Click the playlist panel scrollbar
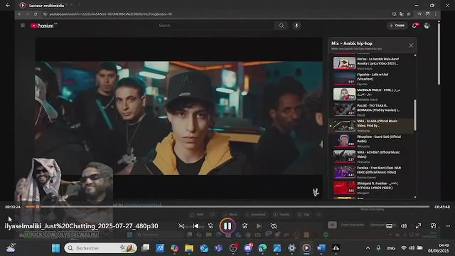 tap(415, 115)
